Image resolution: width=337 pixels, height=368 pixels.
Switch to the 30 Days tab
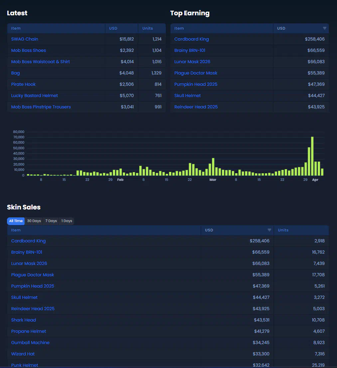click(34, 221)
